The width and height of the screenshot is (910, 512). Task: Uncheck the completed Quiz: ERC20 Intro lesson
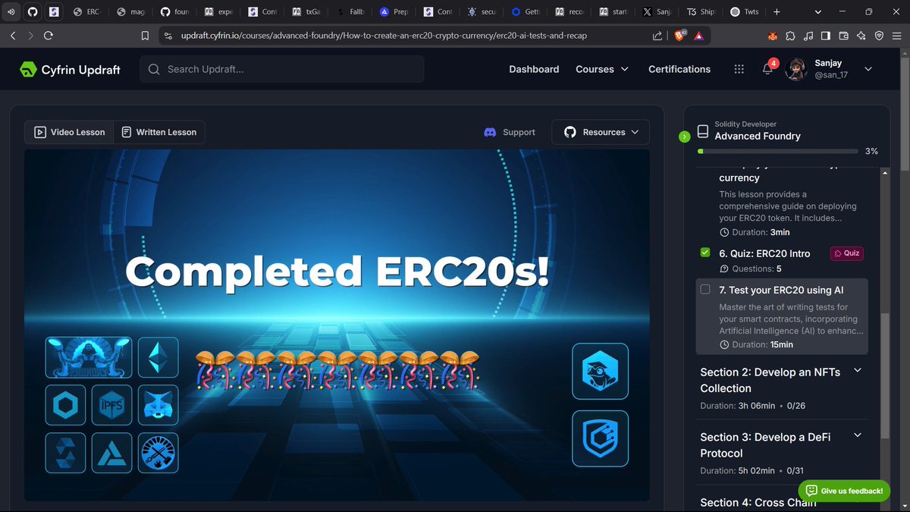pos(704,252)
